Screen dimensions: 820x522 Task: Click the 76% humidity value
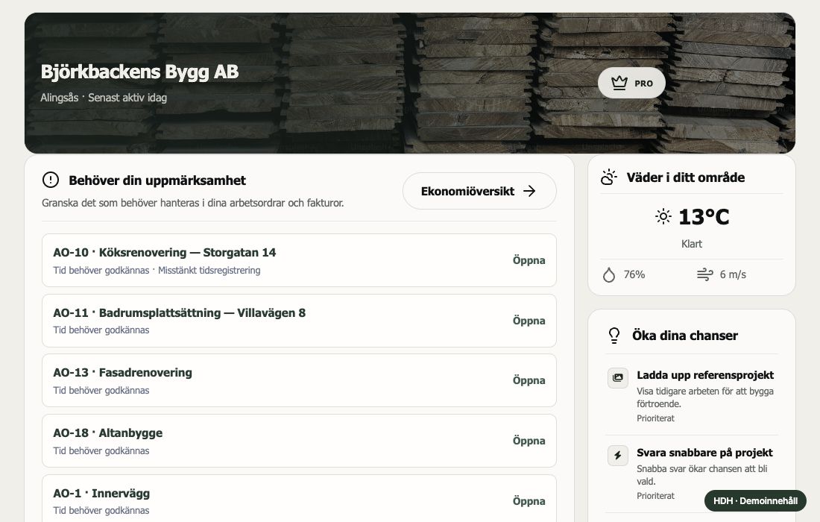(x=634, y=274)
